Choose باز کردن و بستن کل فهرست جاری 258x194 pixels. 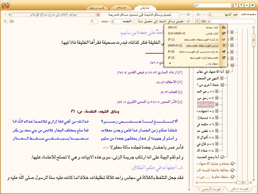point(196,52)
